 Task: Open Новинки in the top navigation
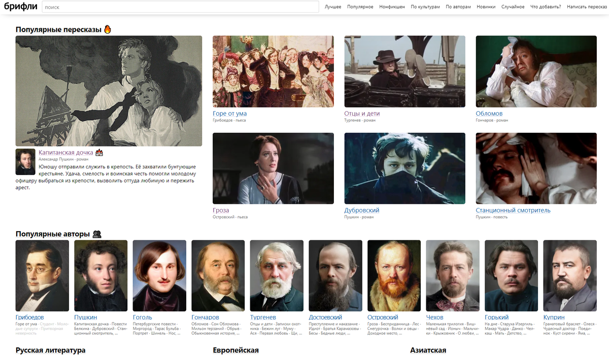click(486, 7)
